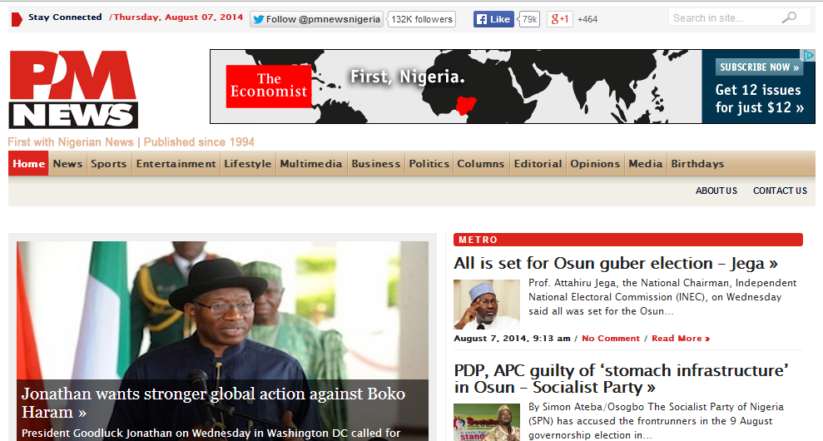Open the CONTACT US page

click(780, 191)
